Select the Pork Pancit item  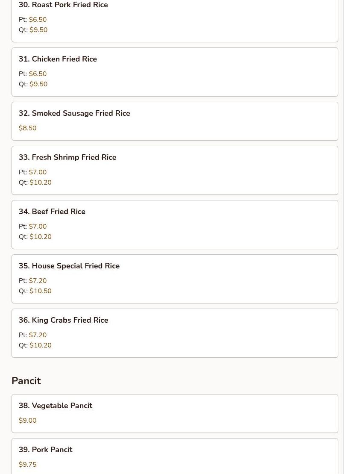175,456
